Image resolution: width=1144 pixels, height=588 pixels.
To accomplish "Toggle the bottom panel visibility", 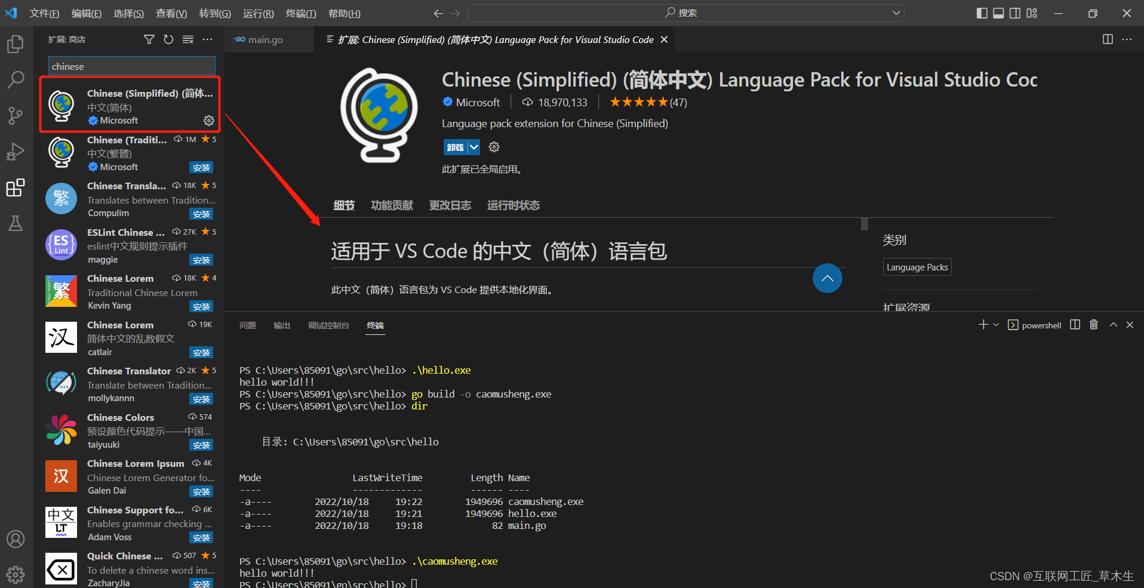I will 998,13.
